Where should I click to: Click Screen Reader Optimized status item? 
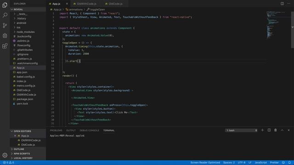pos(205,163)
